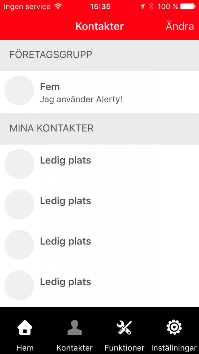Open the Funktioner tools icon

click(124, 328)
